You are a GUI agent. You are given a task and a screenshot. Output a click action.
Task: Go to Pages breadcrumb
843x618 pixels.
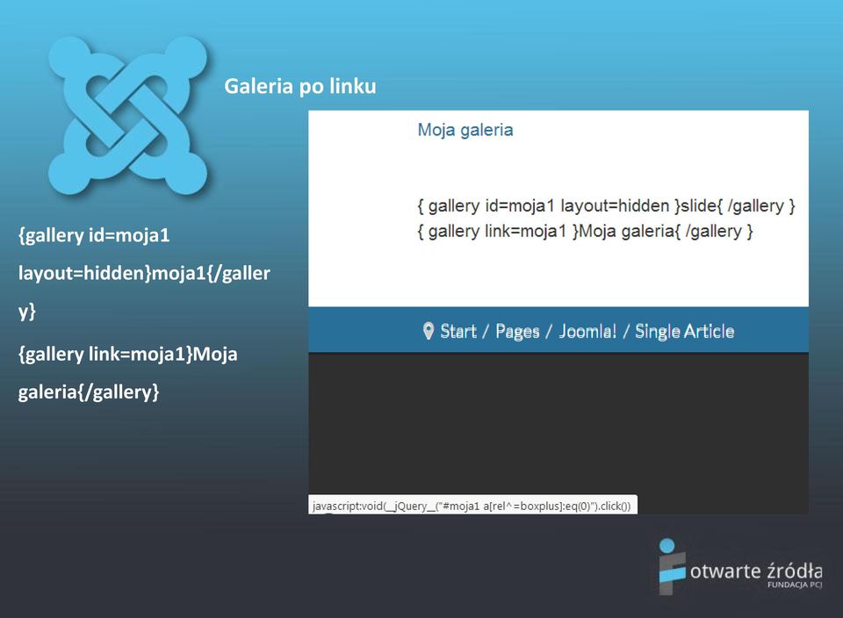(x=517, y=332)
